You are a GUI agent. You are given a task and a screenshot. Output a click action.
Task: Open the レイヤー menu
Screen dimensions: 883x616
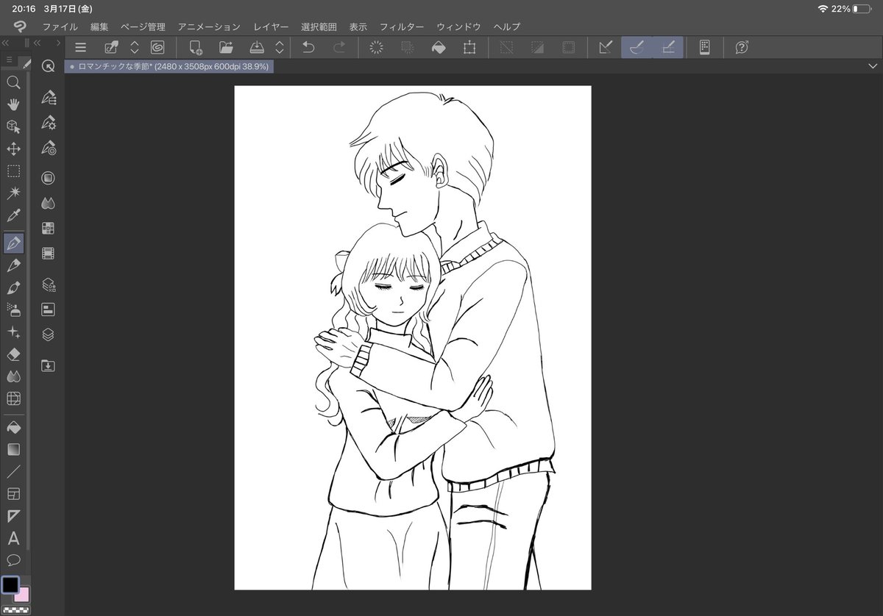[x=271, y=26]
